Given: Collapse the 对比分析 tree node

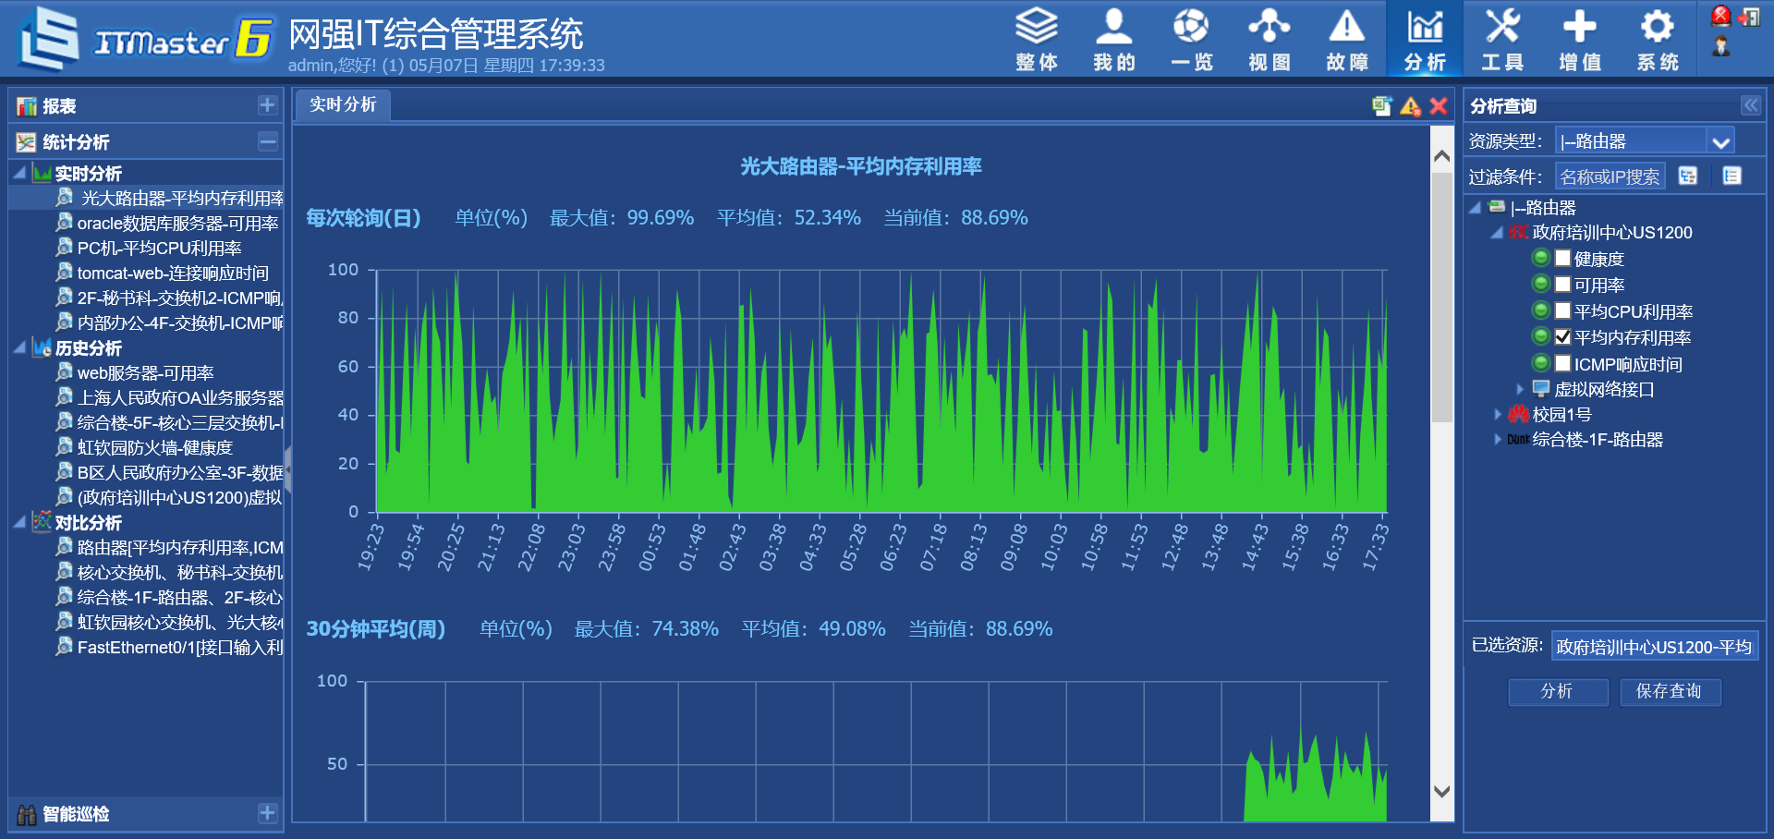Looking at the screenshot, I should [x=19, y=522].
